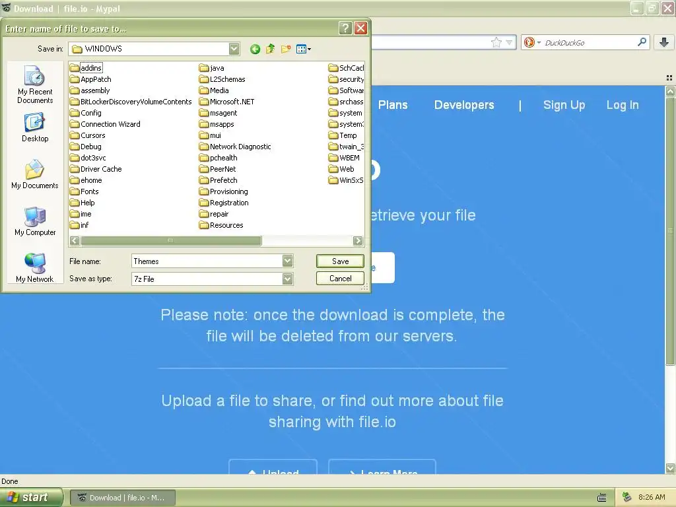Image resolution: width=676 pixels, height=507 pixels.
Task: Click the File name text field
Action: (x=207, y=261)
